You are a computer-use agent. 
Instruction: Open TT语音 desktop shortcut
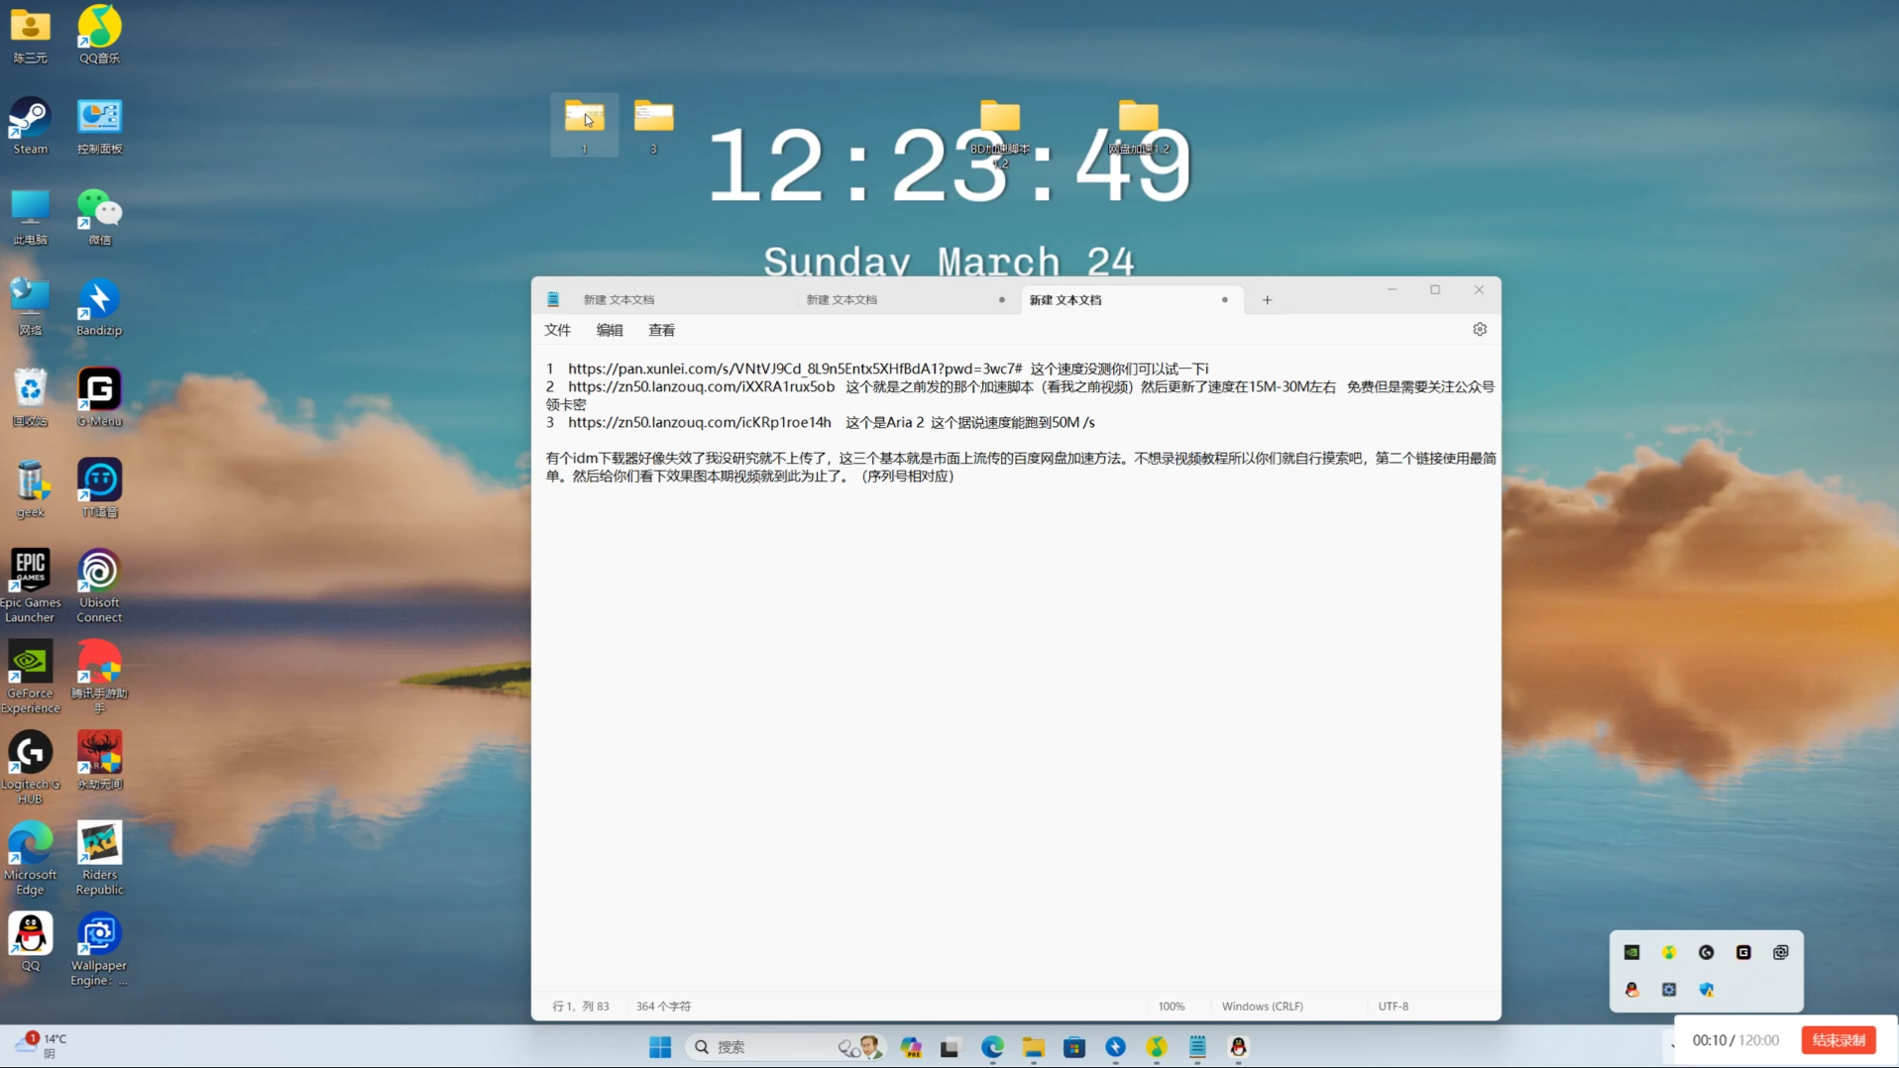pyautogui.click(x=99, y=489)
